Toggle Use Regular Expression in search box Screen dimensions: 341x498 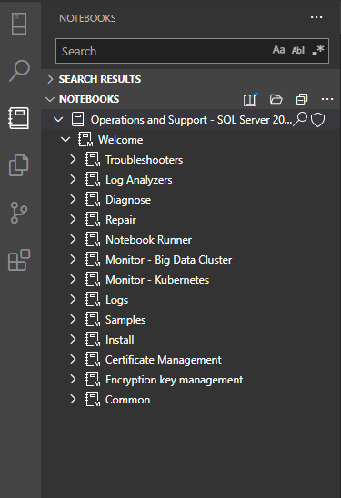(x=317, y=50)
